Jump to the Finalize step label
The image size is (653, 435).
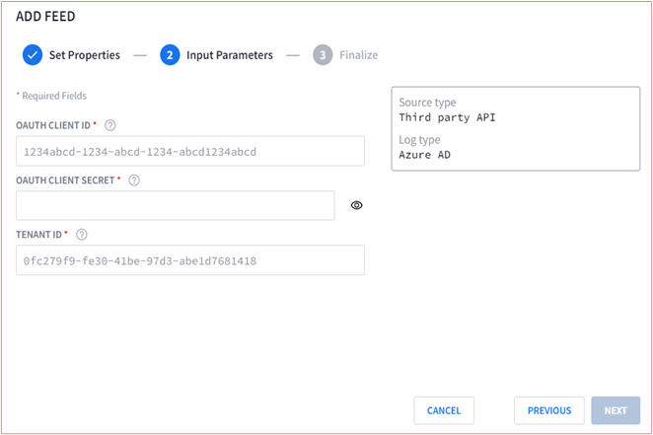(x=359, y=55)
